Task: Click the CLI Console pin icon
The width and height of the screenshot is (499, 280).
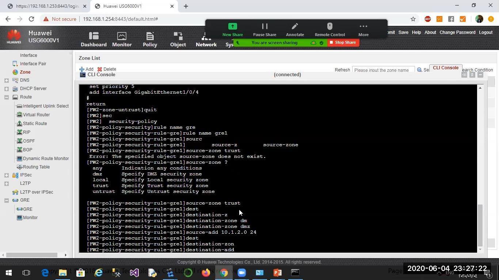Action: (x=464, y=75)
